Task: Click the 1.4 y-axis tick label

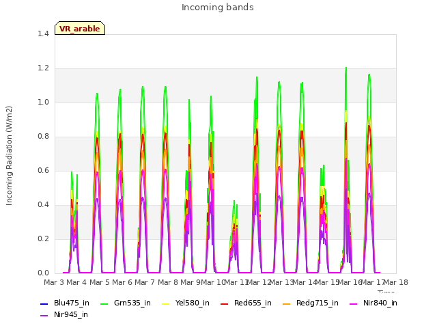Action: pyautogui.click(x=43, y=33)
